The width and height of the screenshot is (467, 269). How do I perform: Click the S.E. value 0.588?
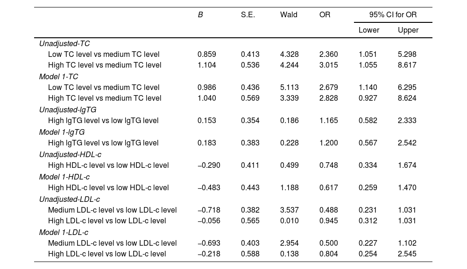point(250,254)
